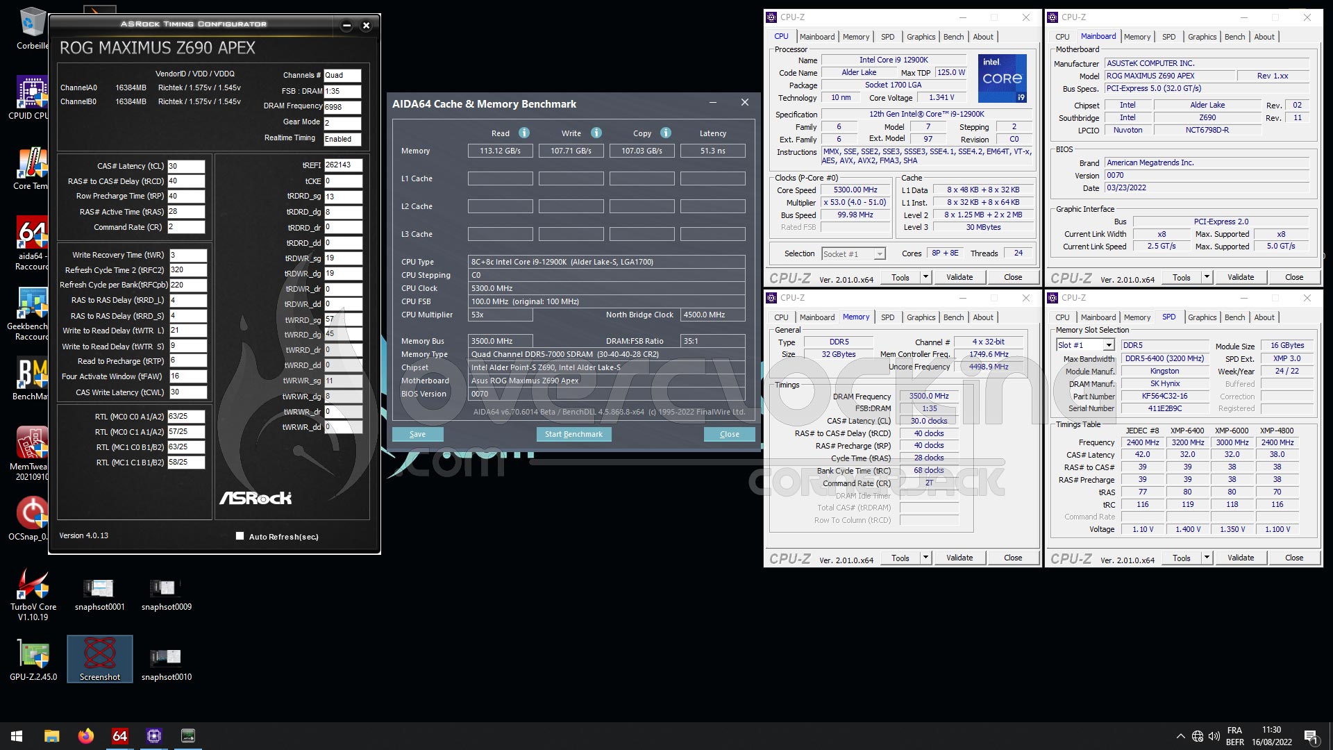Image resolution: width=1333 pixels, height=750 pixels.
Task: Expand Tools dropdown arrow in Mainboard tab window
Action: (x=1207, y=277)
